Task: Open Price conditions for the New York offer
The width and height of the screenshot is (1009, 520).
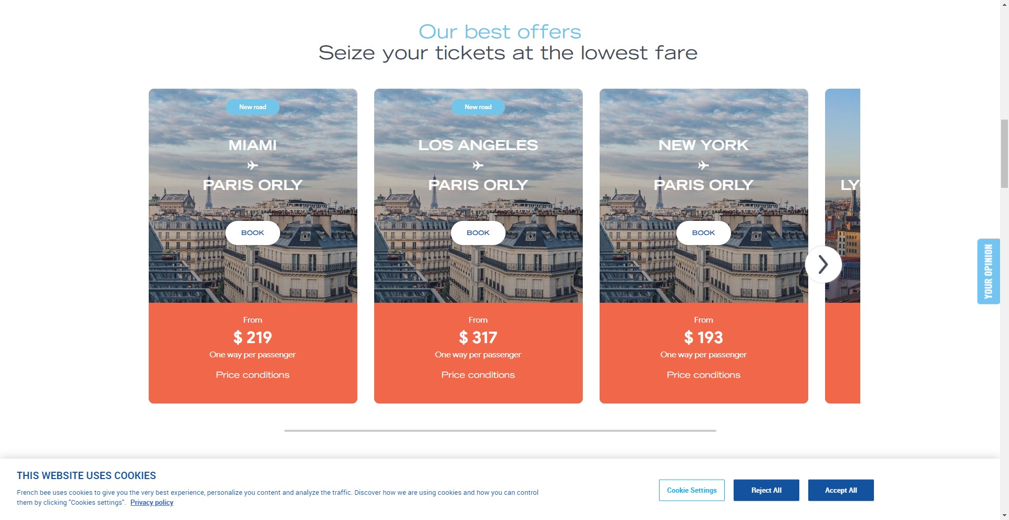Action: 704,375
